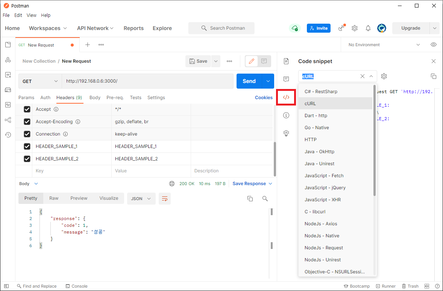Select HTTP from language list
The width and height of the screenshot is (443, 291).
tap(335, 140)
